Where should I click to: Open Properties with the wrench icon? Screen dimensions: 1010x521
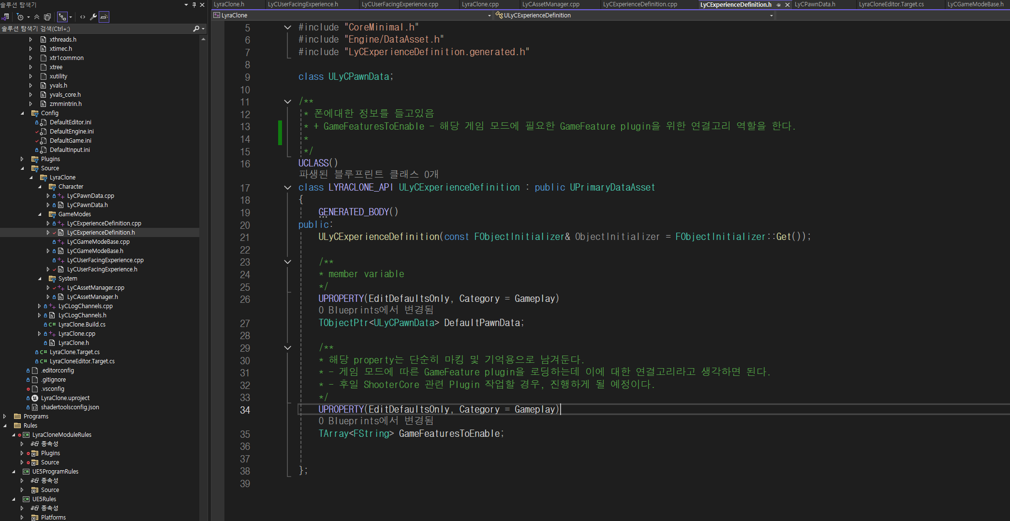point(93,17)
